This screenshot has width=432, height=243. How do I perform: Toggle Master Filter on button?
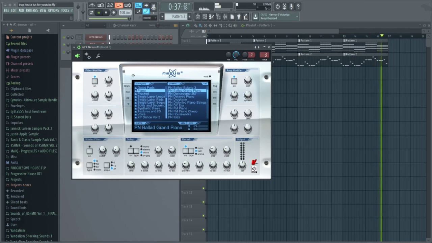click(x=89, y=151)
